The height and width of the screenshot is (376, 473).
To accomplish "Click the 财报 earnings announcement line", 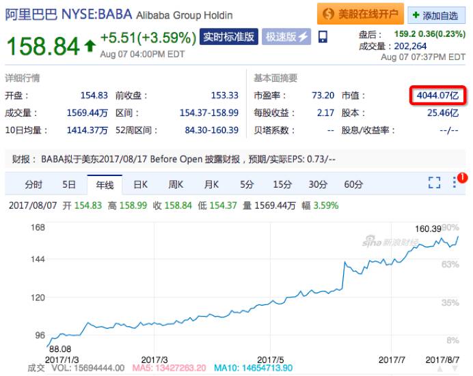I will click(174, 159).
